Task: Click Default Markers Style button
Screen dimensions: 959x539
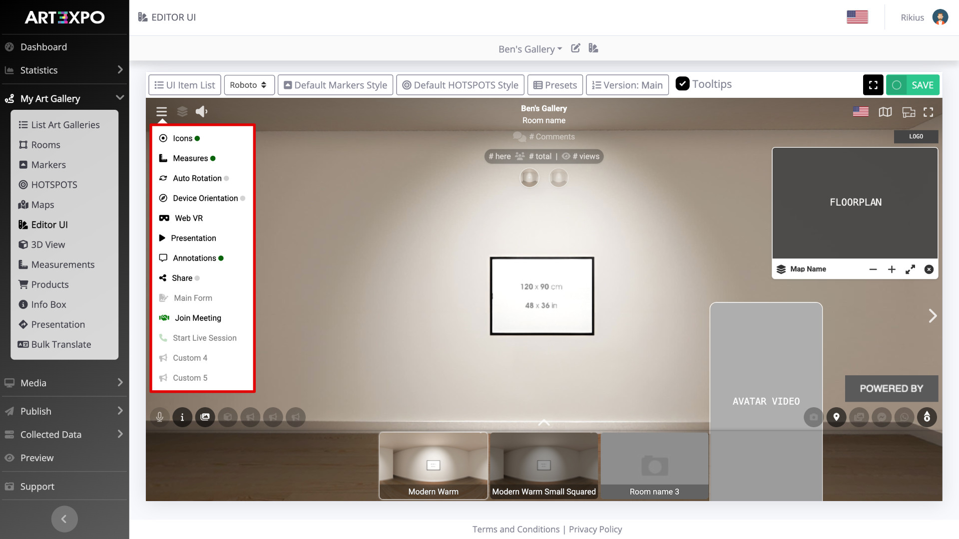Action: point(336,85)
